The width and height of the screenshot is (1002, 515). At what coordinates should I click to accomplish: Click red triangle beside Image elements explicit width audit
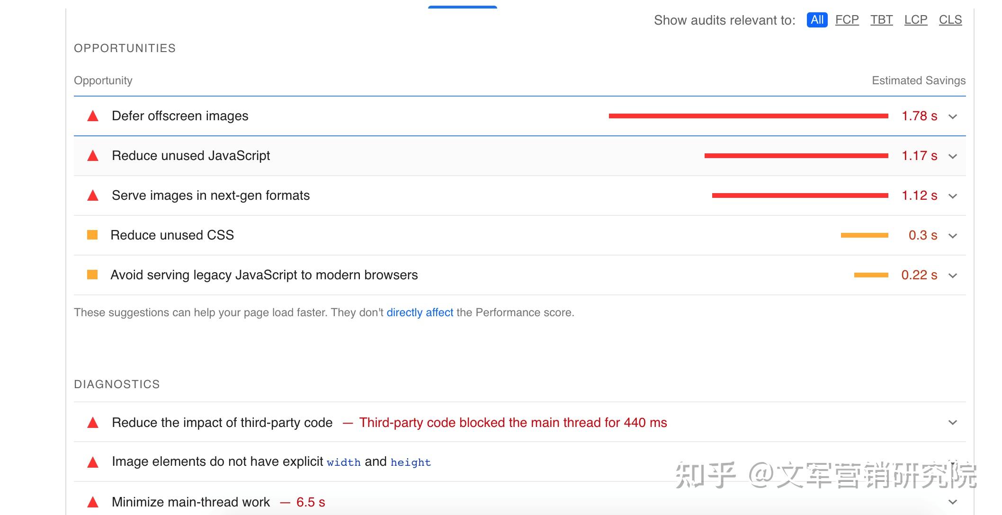click(x=93, y=462)
